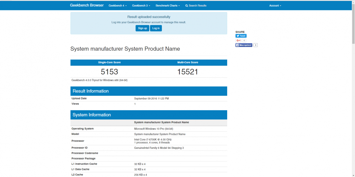Click the Single-Core Score column header

click(109, 63)
